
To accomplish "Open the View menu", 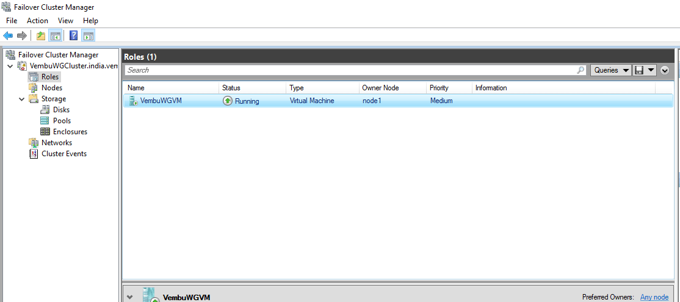I will (x=65, y=21).
